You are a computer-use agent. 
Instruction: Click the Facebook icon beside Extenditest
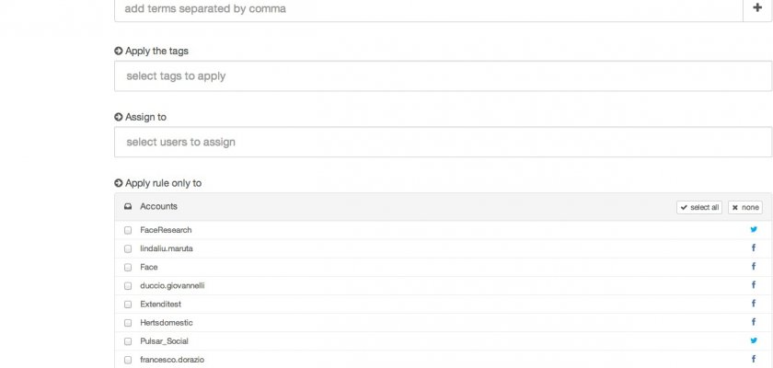tap(754, 304)
